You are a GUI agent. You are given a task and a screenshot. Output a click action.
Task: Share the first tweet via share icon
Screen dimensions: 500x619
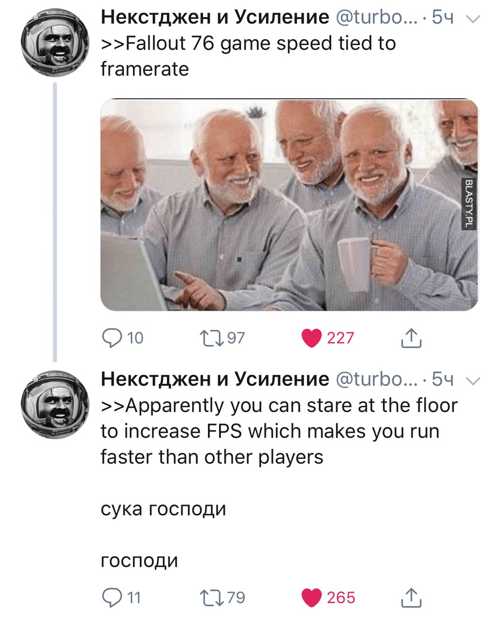(x=411, y=338)
